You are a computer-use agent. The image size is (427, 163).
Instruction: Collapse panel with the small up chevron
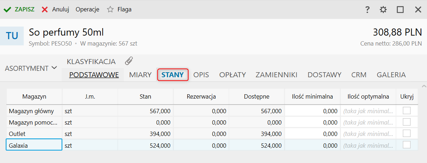pos(423,86)
